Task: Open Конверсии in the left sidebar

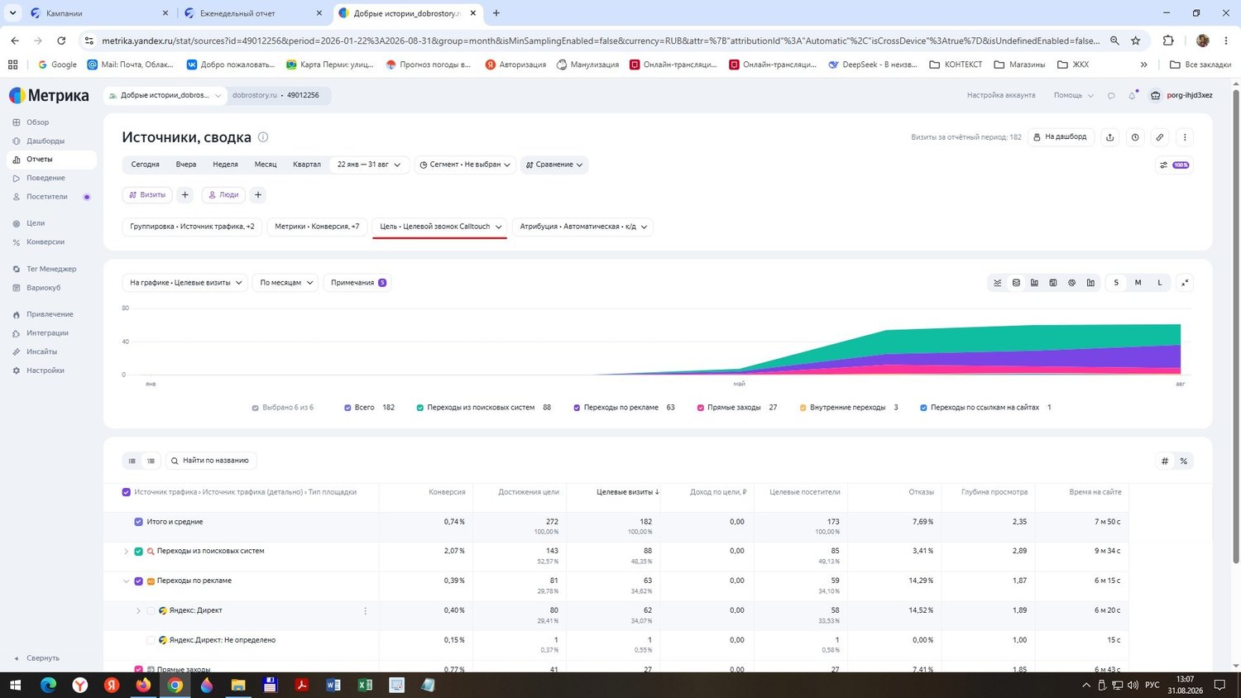Action: (45, 242)
